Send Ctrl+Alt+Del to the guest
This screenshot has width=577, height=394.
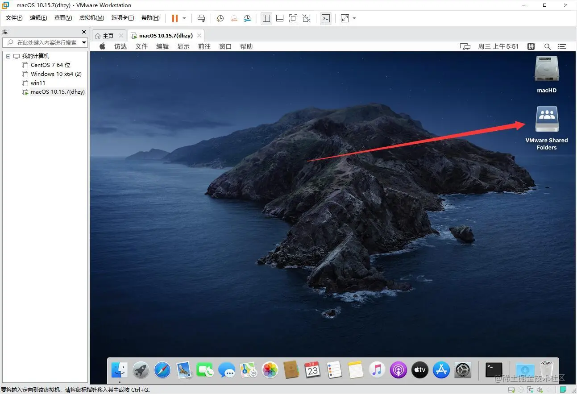[x=201, y=18]
